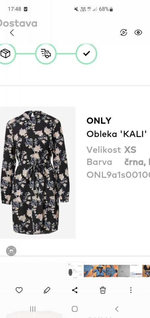Delete the image using trash icon

coord(103,290)
